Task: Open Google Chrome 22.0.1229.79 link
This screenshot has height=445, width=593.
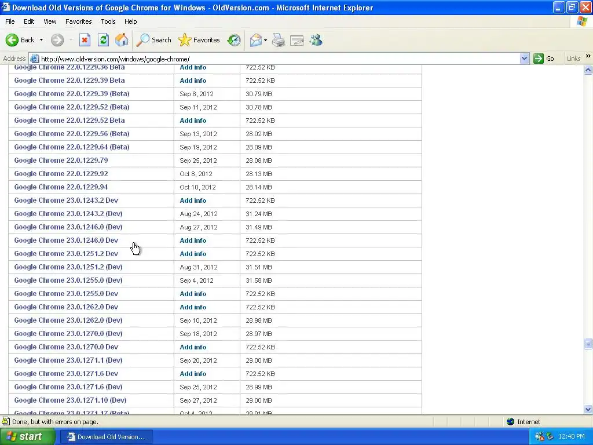Action: [61, 161]
